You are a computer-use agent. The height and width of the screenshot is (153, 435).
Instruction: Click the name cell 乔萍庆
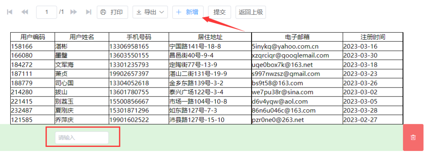[x=82, y=120]
